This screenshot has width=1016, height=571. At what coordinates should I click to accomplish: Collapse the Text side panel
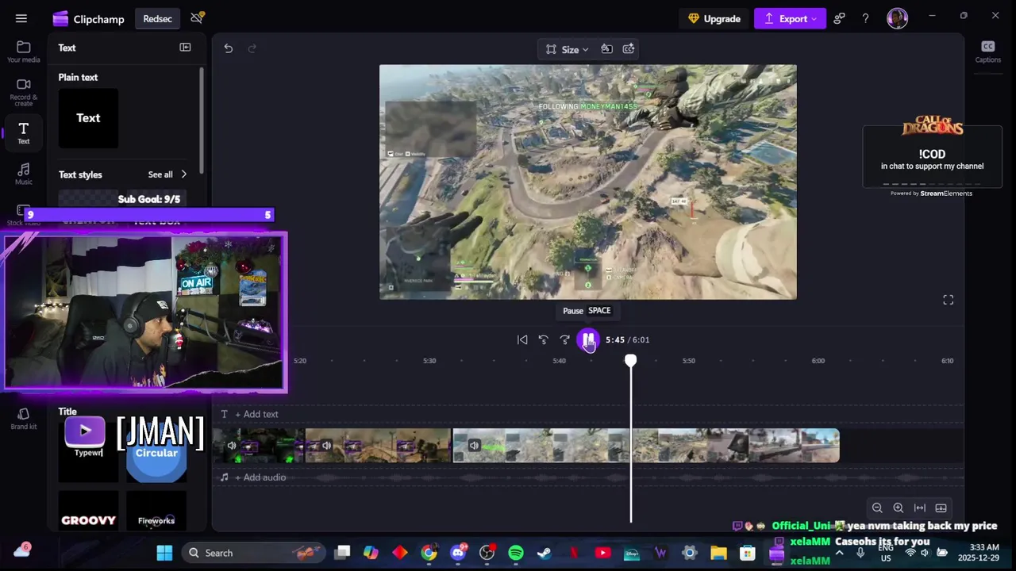tap(185, 48)
